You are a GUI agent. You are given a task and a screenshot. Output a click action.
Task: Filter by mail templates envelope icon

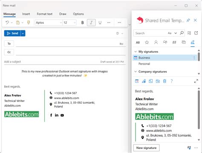[184, 42]
